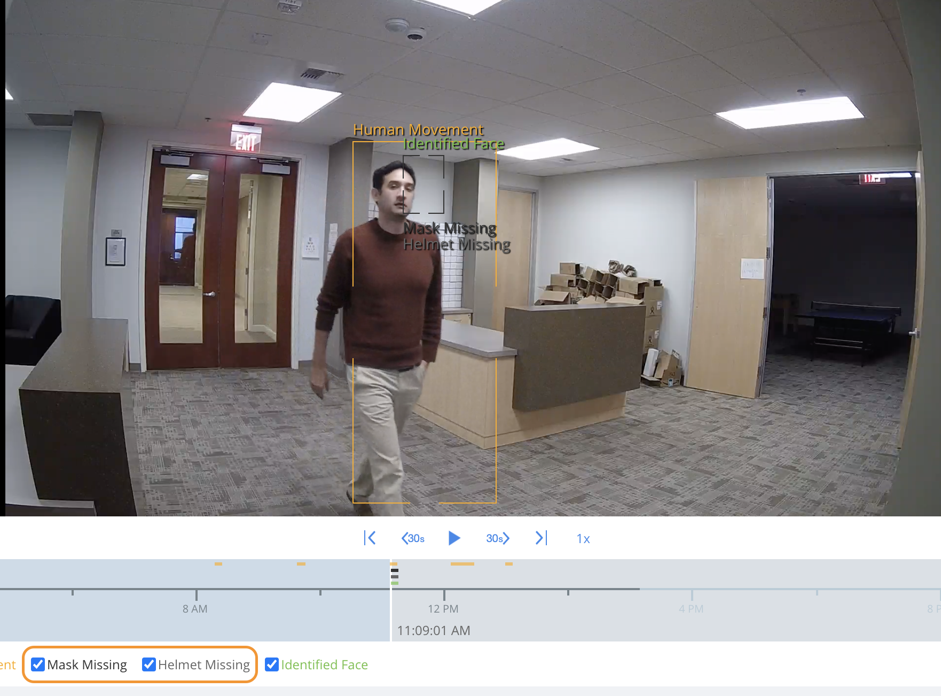The image size is (941, 696).
Task: Toggle the Helmet Missing checkbox
Action: [148, 664]
